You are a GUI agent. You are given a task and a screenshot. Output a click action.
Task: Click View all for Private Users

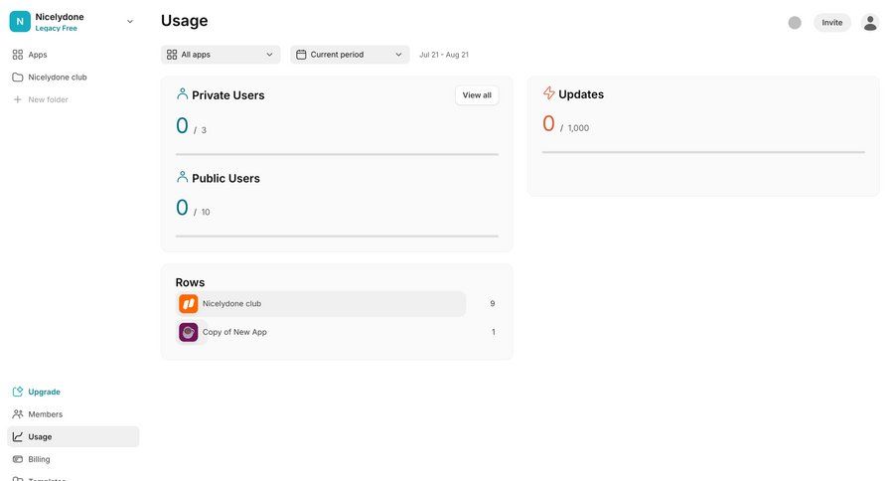pos(477,95)
